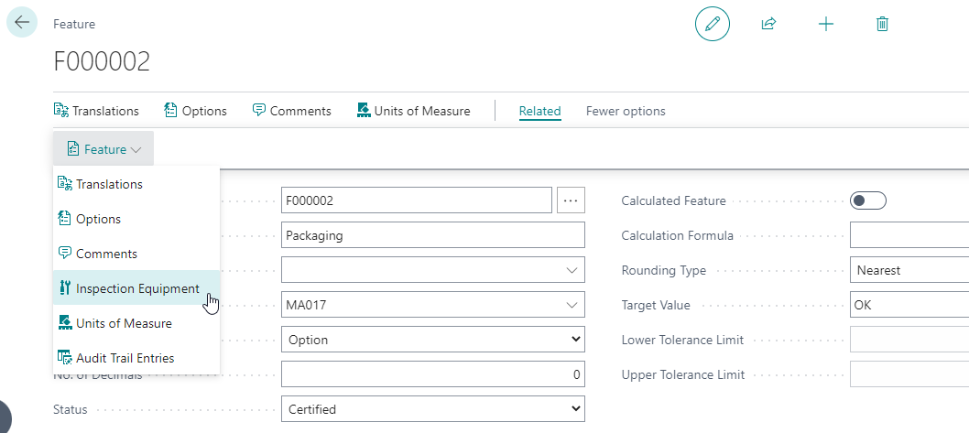Open Options in the top action bar

195,111
